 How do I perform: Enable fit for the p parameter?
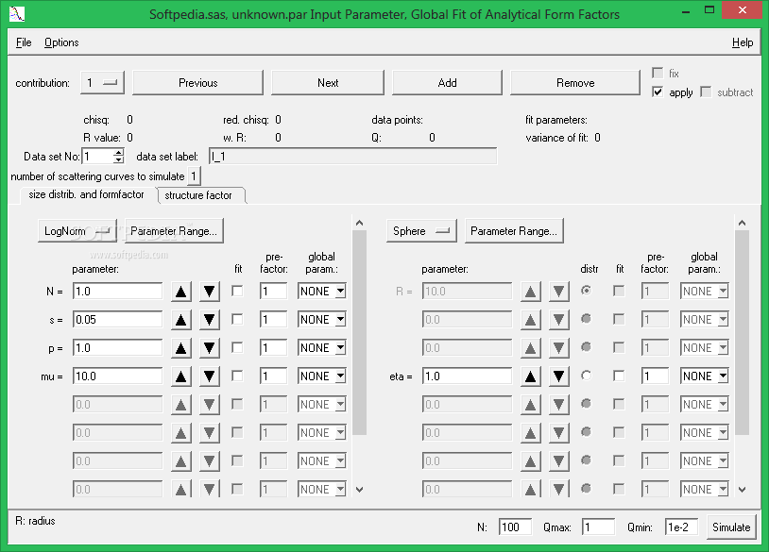coord(237,348)
